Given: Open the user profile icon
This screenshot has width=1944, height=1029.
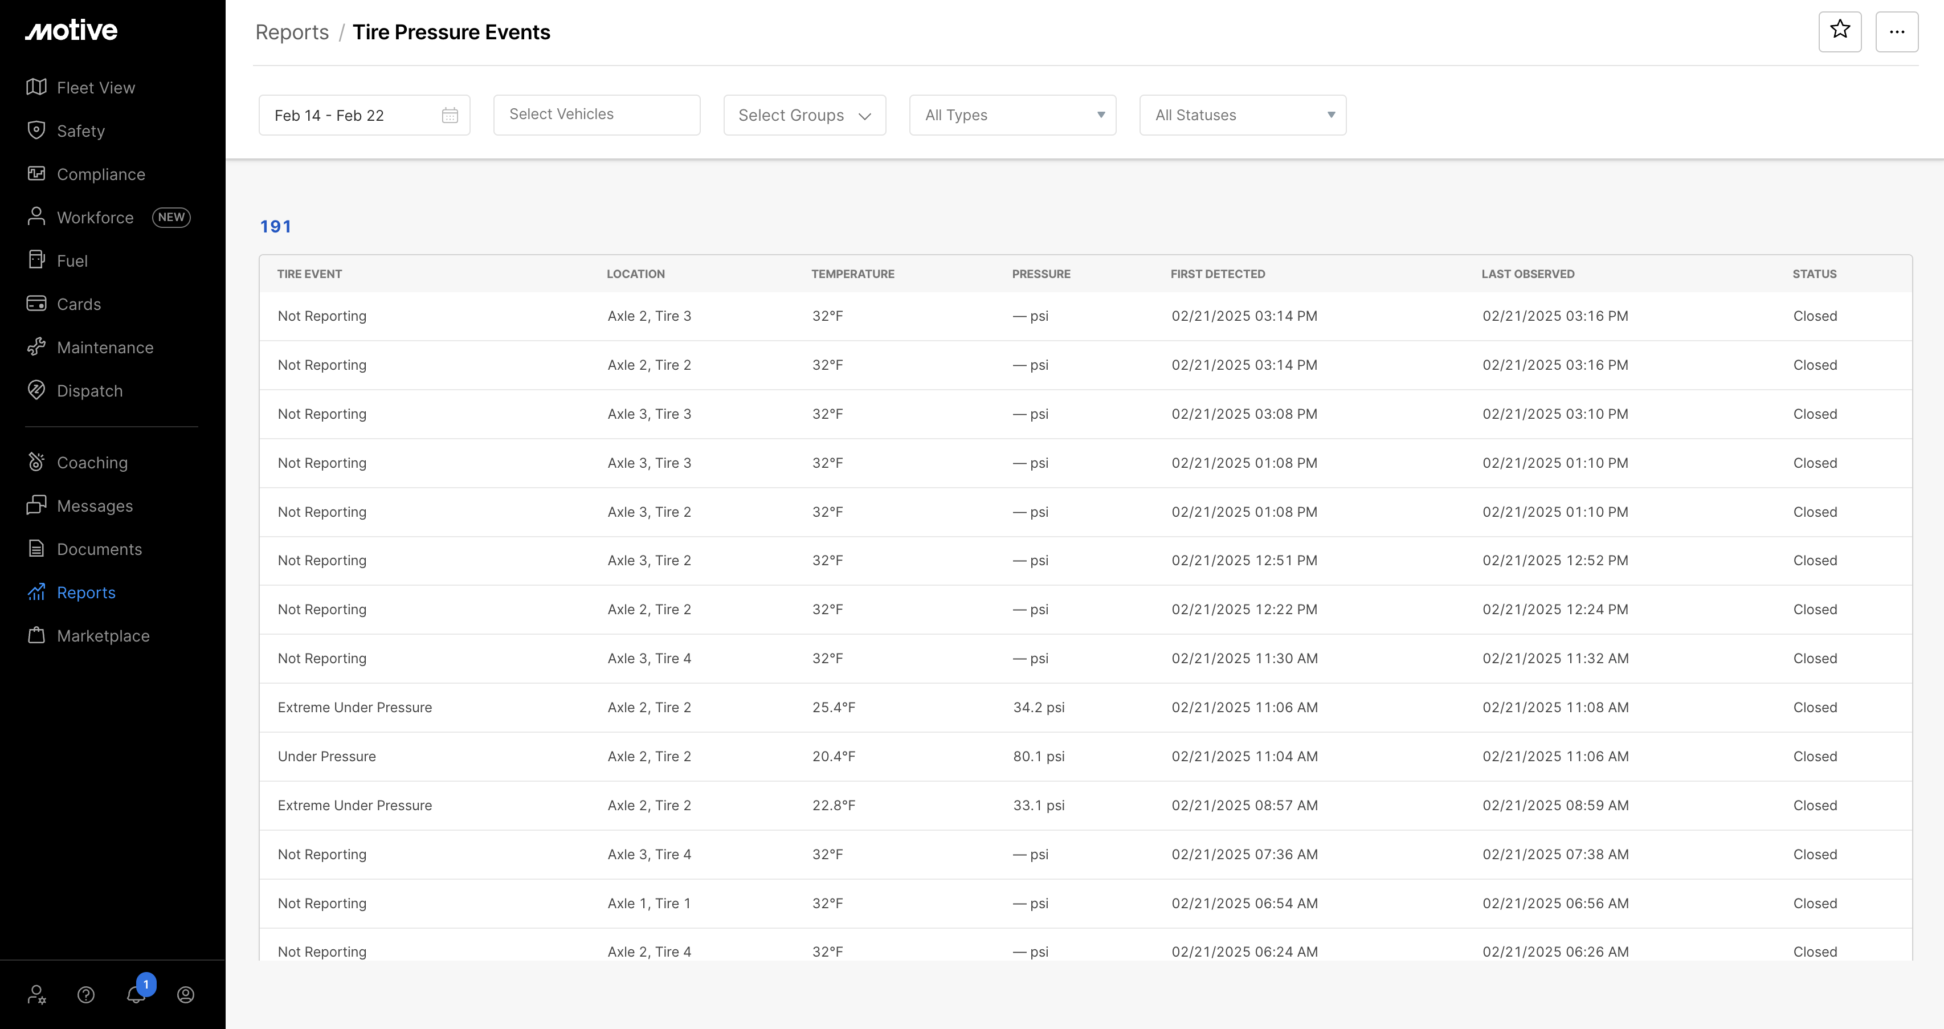Looking at the screenshot, I should point(186,995).
